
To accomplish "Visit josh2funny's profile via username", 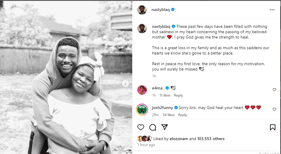I will [162, 108].
